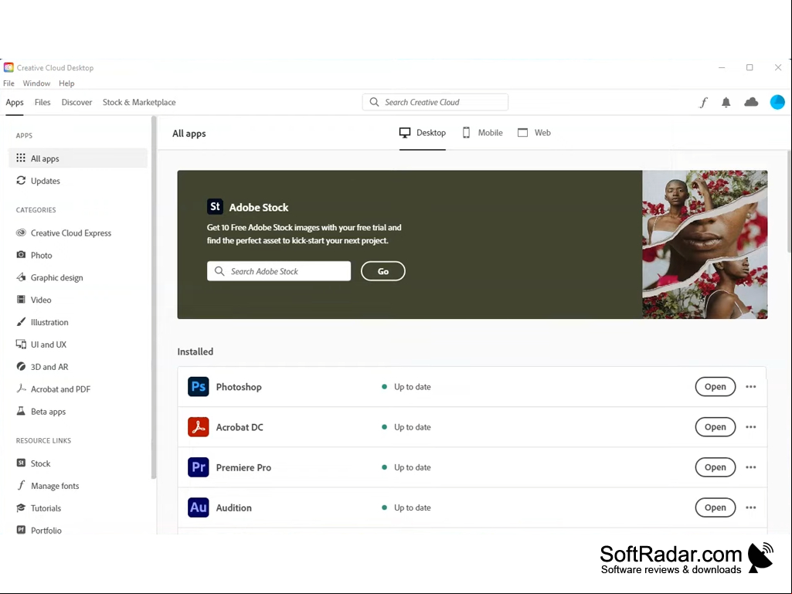Open the File menu
Screen dimensions: 792x594
click(8, 83)
